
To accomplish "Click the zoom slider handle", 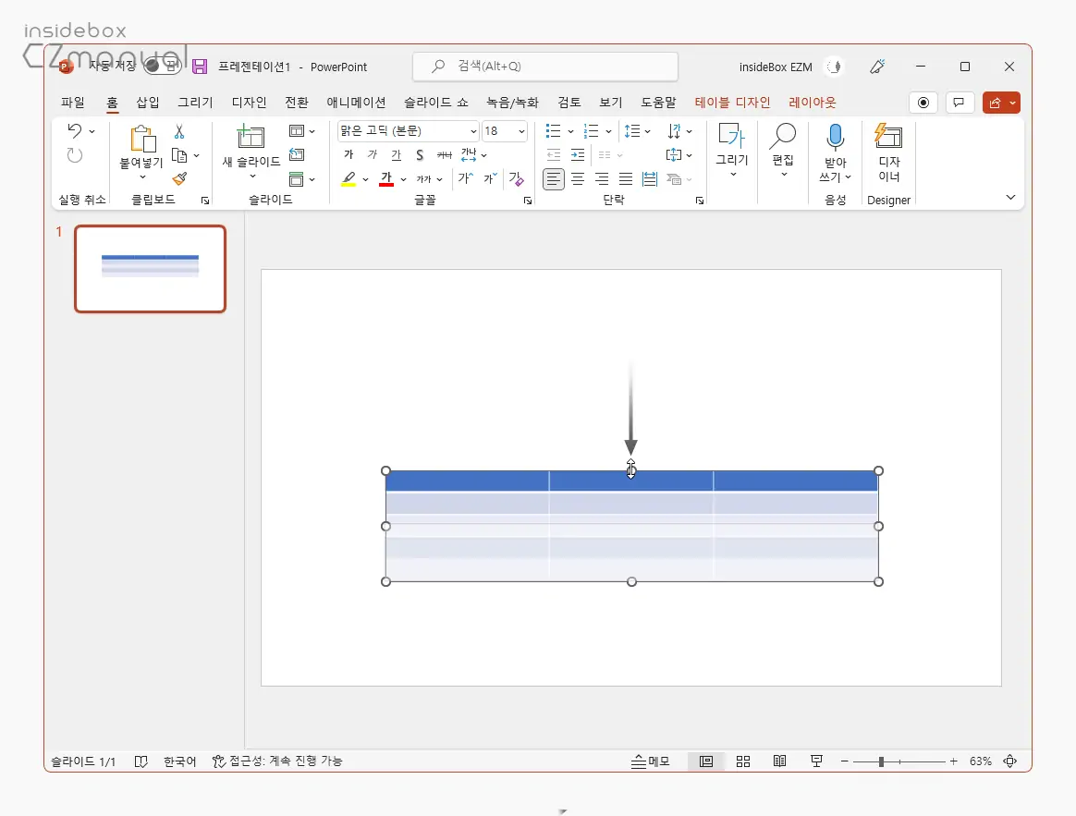I will tap(881, 761).
